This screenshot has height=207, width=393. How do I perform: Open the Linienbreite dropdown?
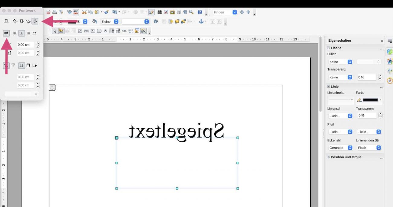[x=340, y=100]
